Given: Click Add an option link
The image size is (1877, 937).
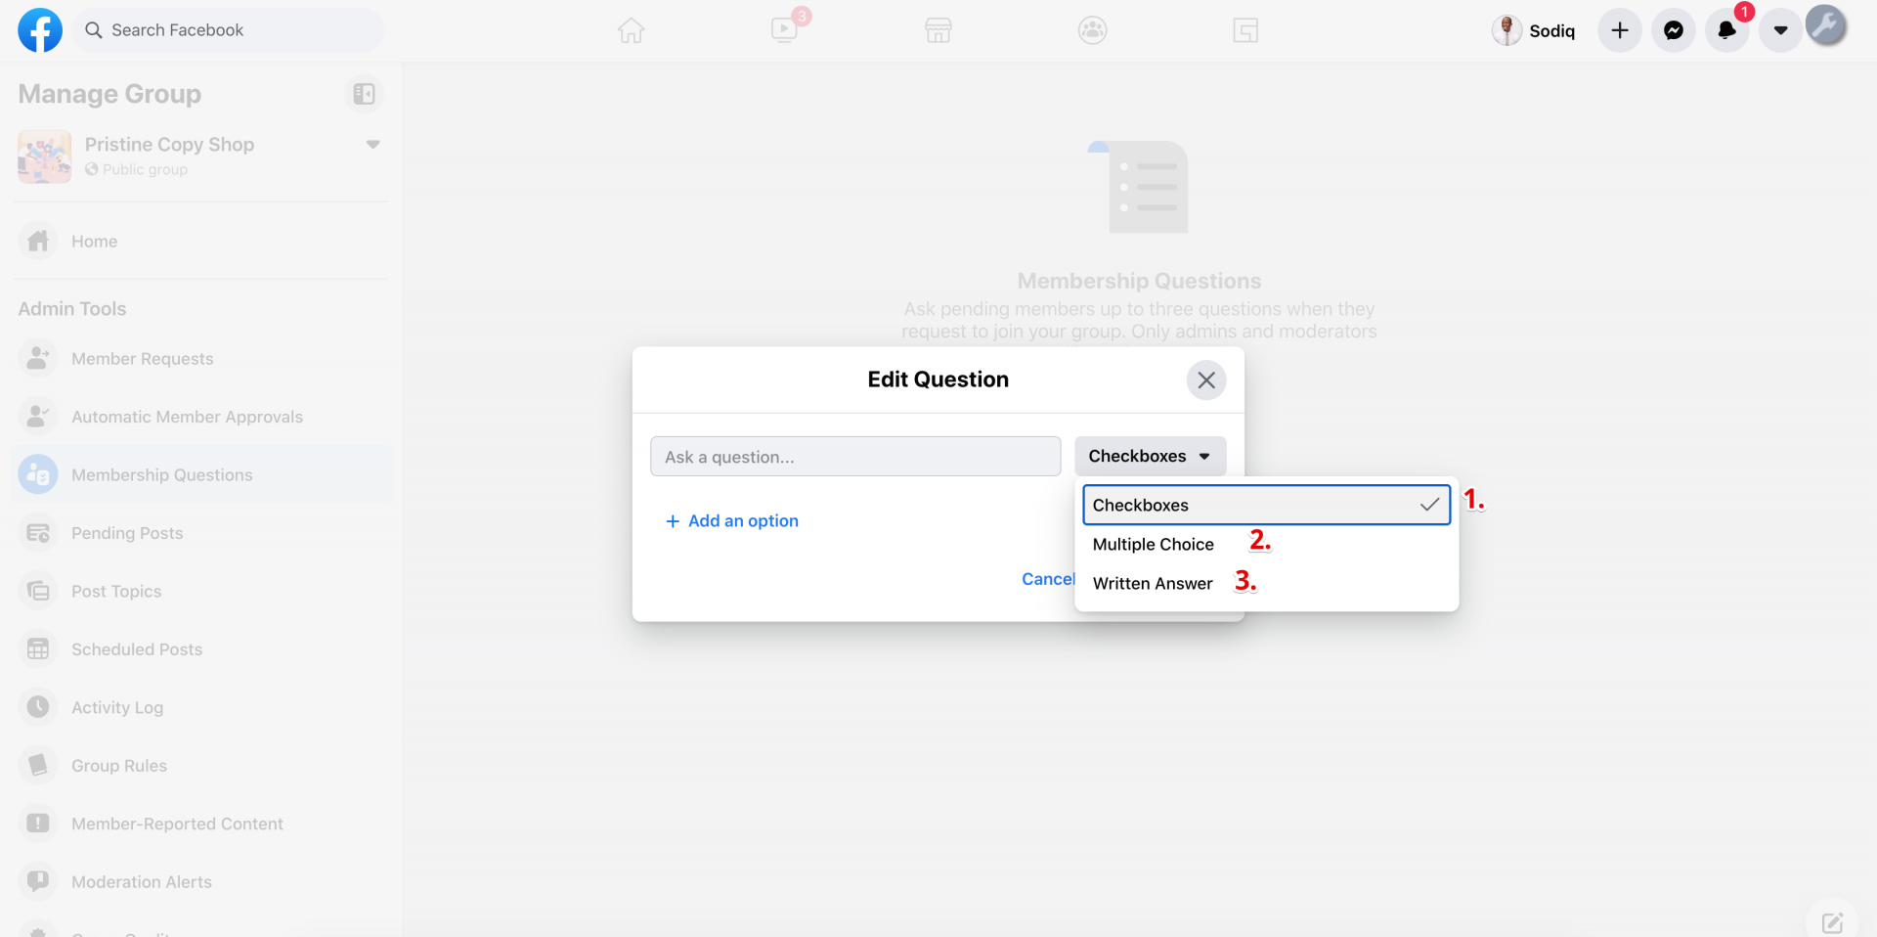Looking at the screenshot, I should pos(732,521).
